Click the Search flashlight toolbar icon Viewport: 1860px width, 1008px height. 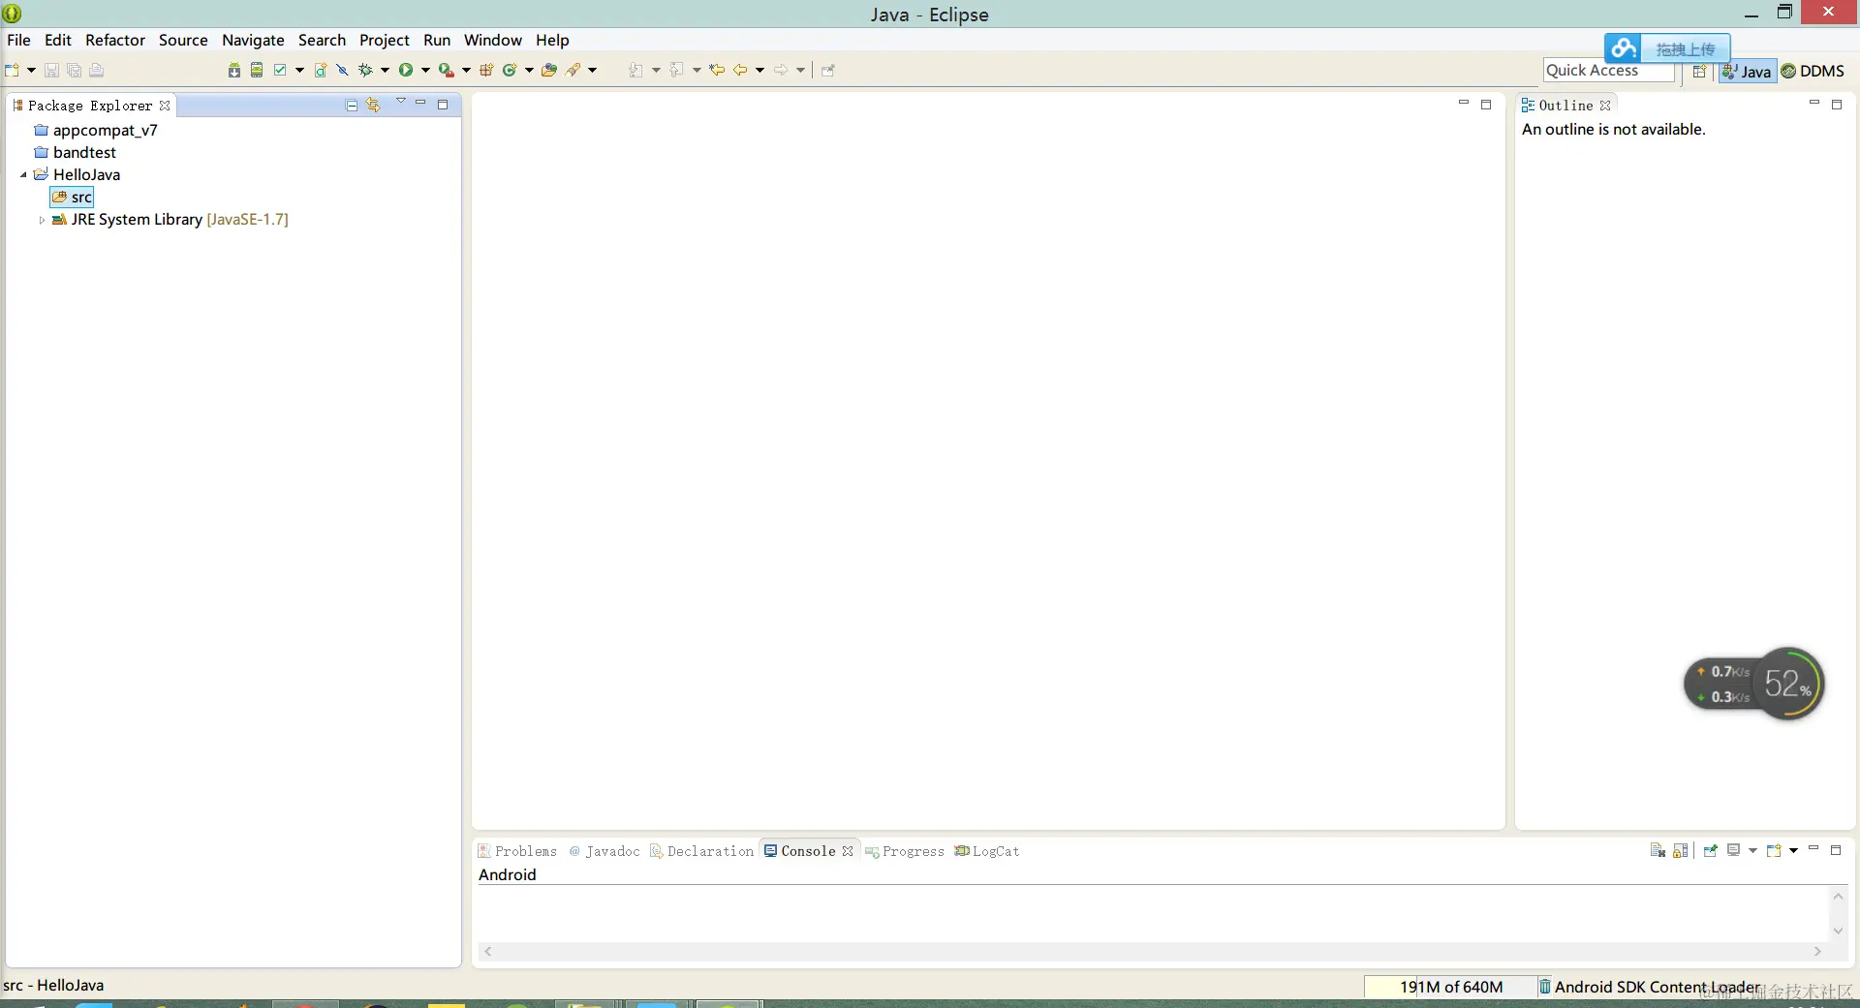click(x=573, y=70)
